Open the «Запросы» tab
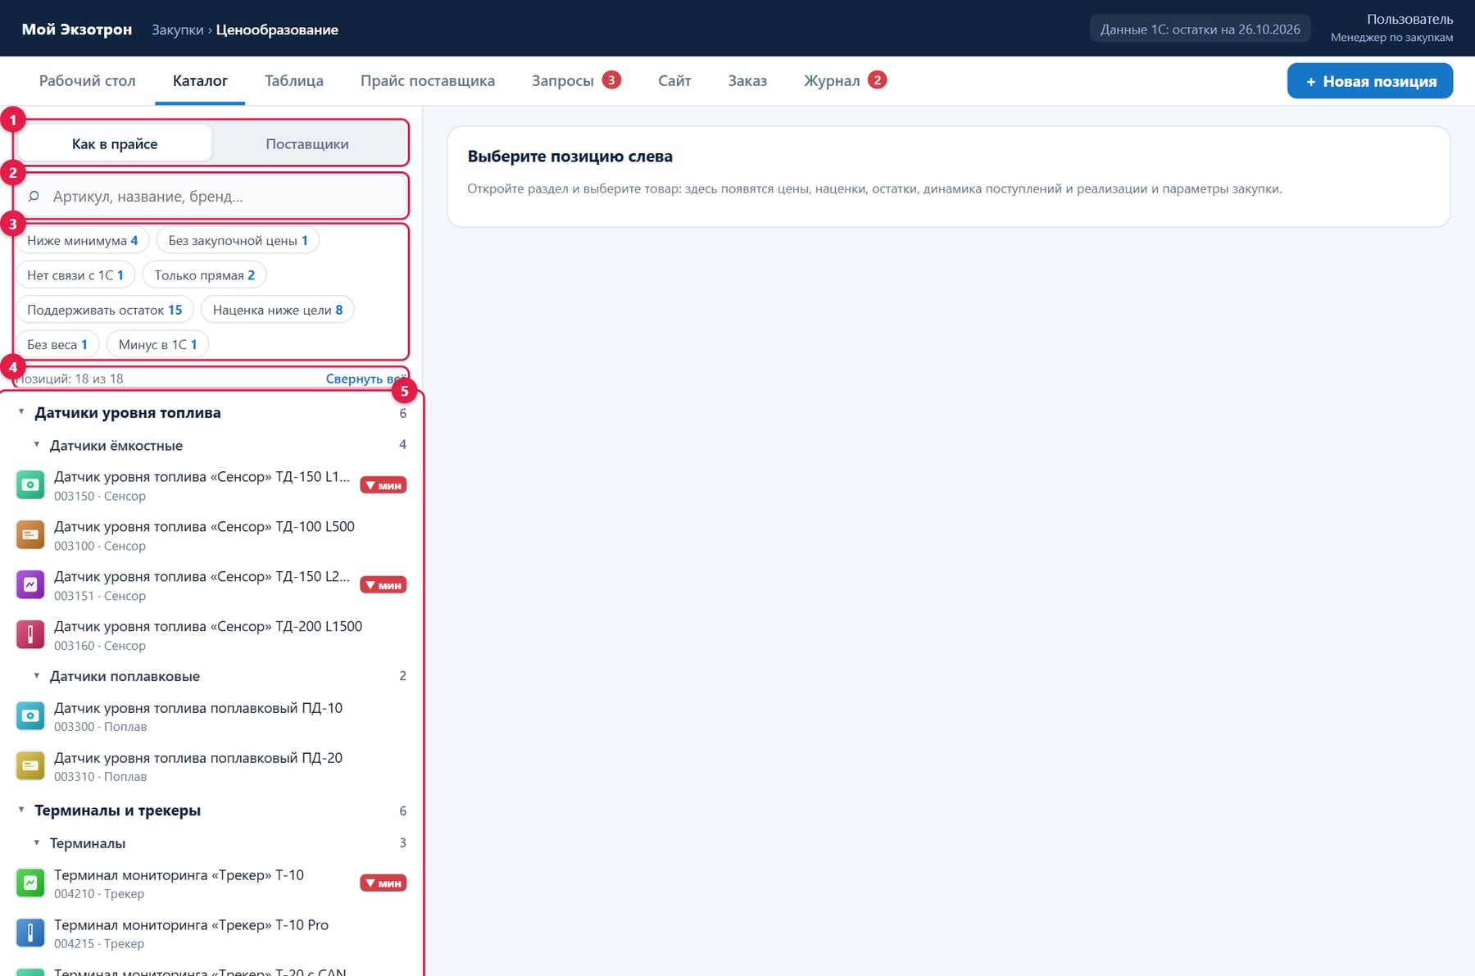This screenshot has height=976, width=1475. 576,80
